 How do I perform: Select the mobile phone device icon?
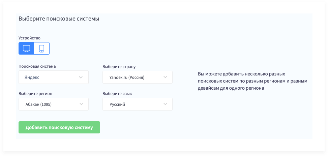(x=42, y=49)
